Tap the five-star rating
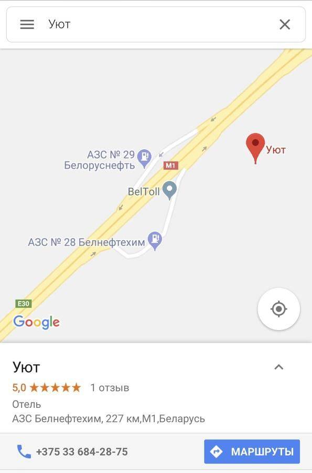Image resolution: width=312 pixels, height=473 pixels. click(x=56, y=388)
